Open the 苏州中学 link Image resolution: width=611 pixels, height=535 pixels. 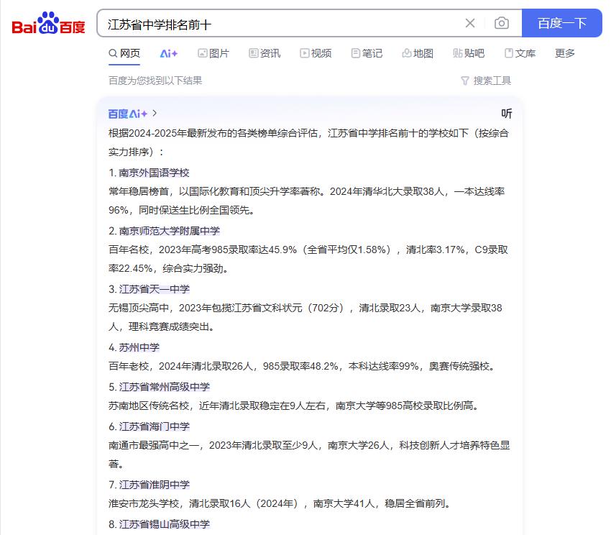139,347
